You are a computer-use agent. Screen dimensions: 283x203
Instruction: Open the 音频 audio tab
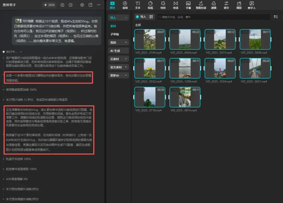pyautogui.click(x=125, y=5)
